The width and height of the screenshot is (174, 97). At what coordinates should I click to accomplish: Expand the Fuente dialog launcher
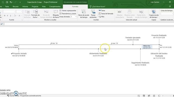coord(22,20)
